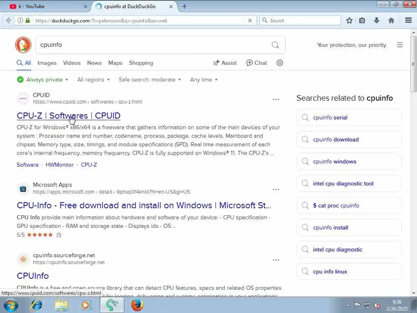Screen dimensions: 417x313
Task: Click the browser back arrow button
Action: [9, 20]
